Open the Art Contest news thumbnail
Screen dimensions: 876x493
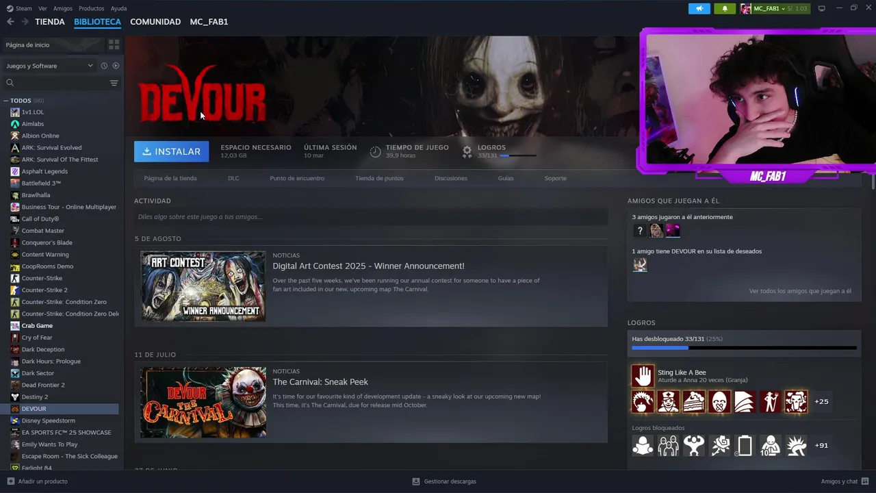click(203, 286)
